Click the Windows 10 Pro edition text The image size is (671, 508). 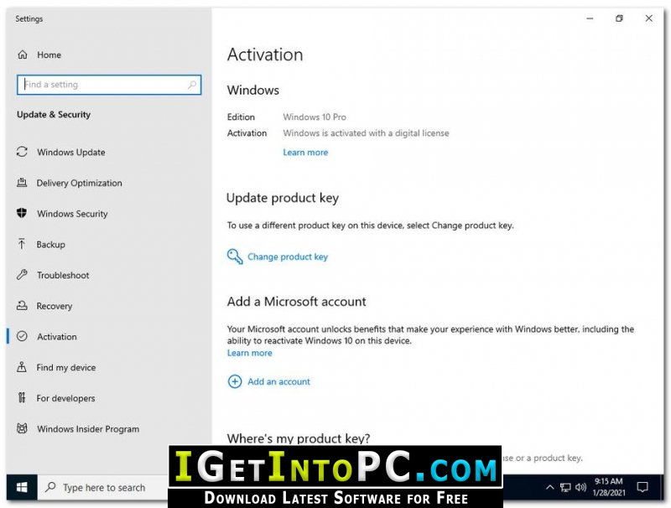(x=315, y=117)
